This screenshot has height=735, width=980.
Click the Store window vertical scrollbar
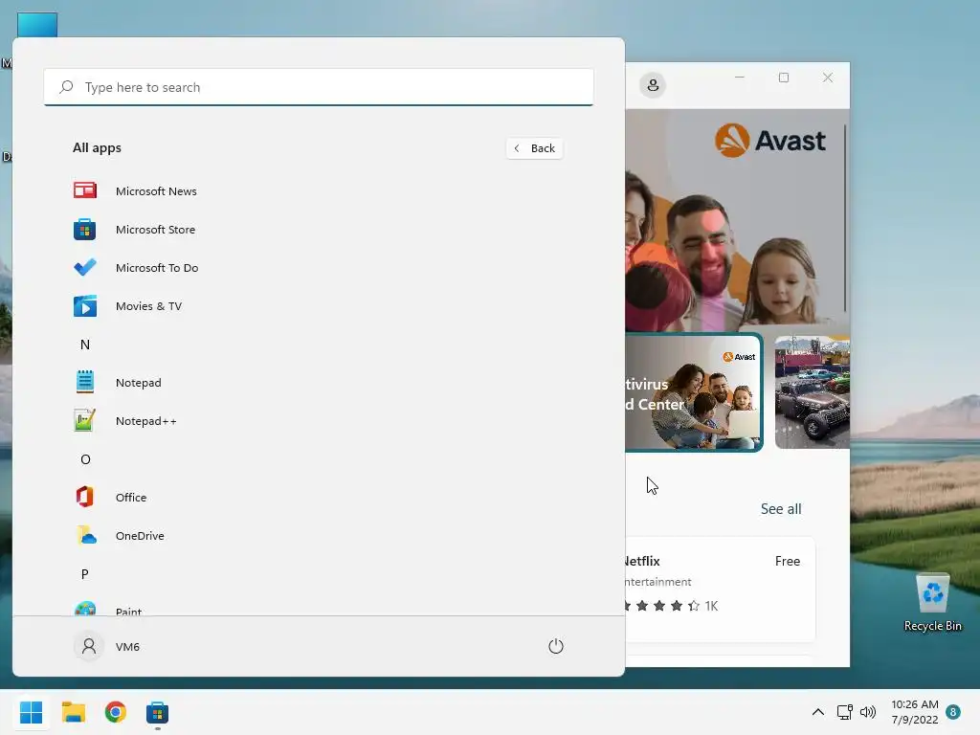(845, 217)
